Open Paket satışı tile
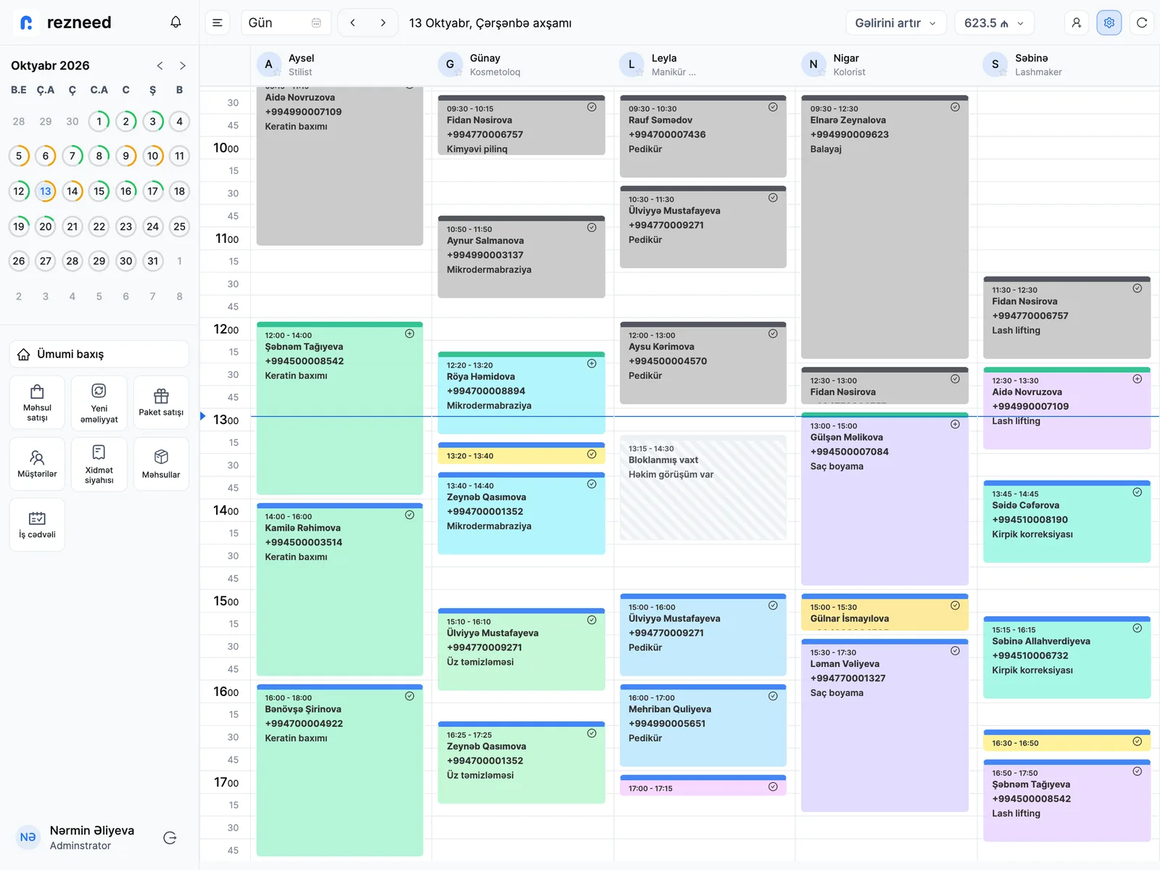The width and height of the screenshot is (1160, 870). pos(161,402)
